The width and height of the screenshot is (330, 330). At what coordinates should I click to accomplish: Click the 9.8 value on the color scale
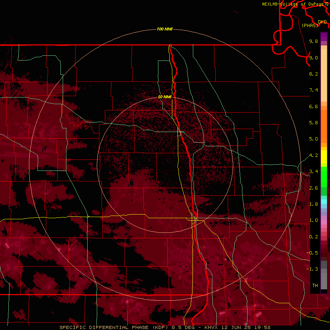point(313,41)
